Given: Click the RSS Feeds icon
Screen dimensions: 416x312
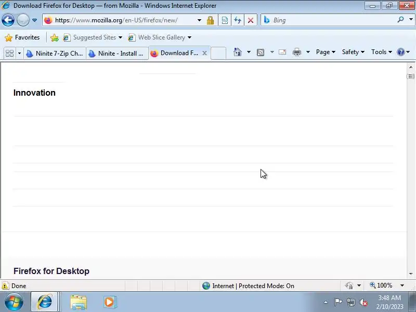Looking at the screenshot, I should pyautogui.click(x=261, y=53).
